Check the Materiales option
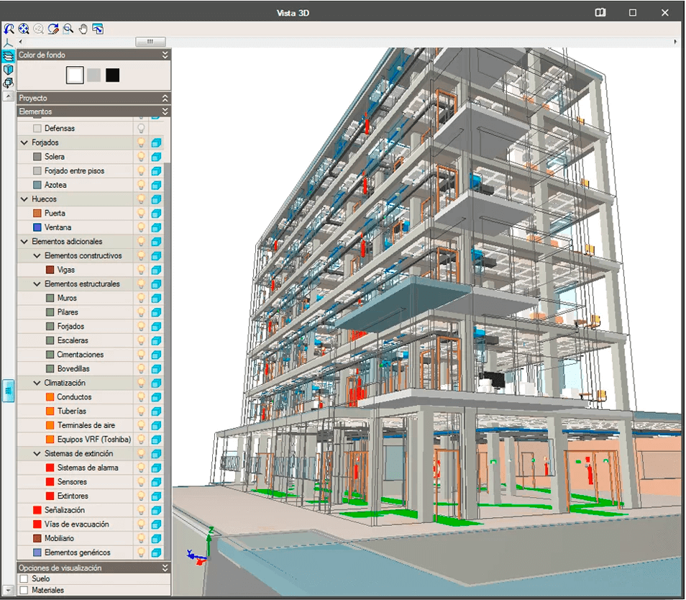Image resolution: width=686 pixels, height=600 pixels. pyautogui.click(x=24, y=591)
